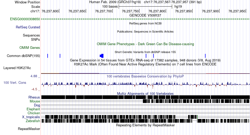Click the X_tropicalis alignment row label

point(31,117)
